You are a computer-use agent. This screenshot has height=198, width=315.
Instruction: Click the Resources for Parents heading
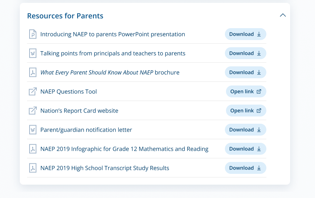pyautogui.click(x=65, y=16)
